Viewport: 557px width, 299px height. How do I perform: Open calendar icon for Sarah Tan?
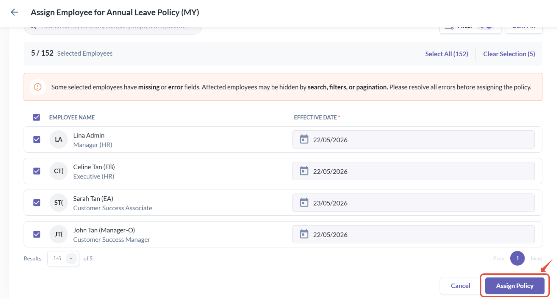(x=304, y=202)
